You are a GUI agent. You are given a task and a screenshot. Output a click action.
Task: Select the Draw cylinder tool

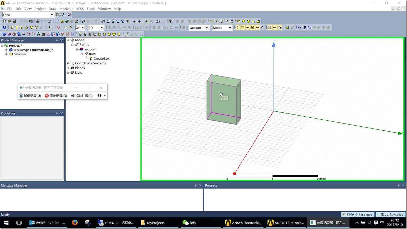tap(17, 27)
